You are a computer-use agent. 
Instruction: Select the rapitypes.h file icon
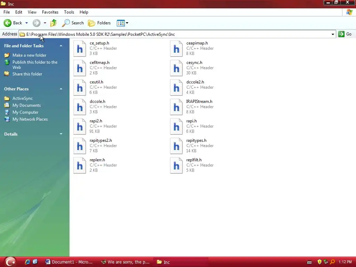[176, 146]
